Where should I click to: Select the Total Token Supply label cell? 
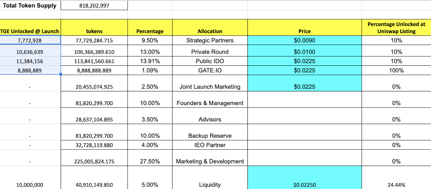tap(30, 6)
